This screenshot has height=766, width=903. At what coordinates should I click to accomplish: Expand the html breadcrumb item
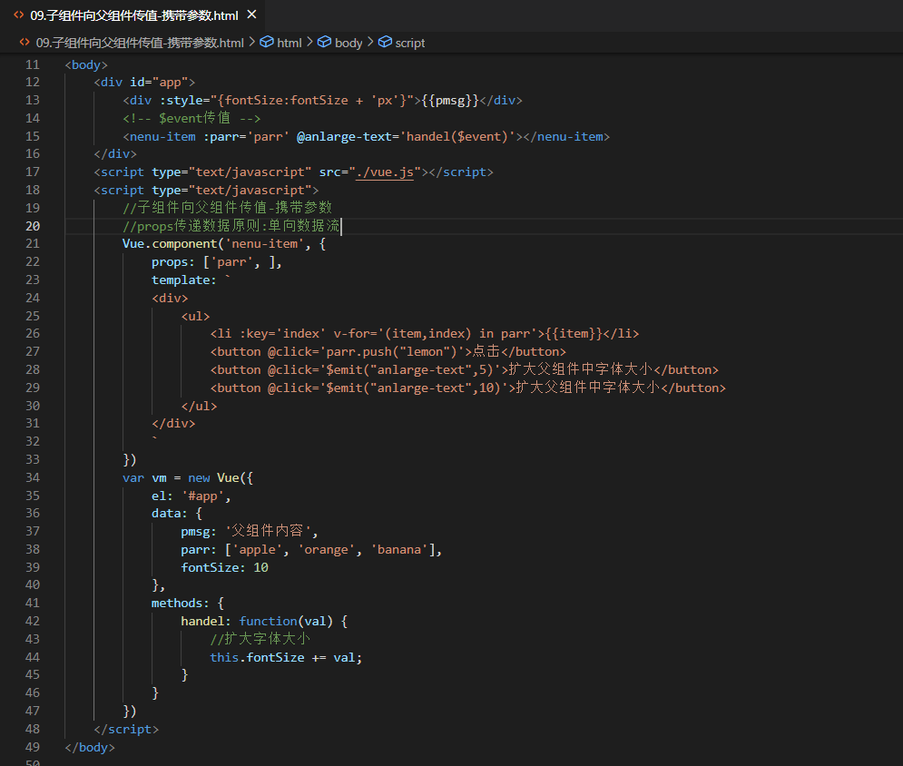click(x=290, y=43)
